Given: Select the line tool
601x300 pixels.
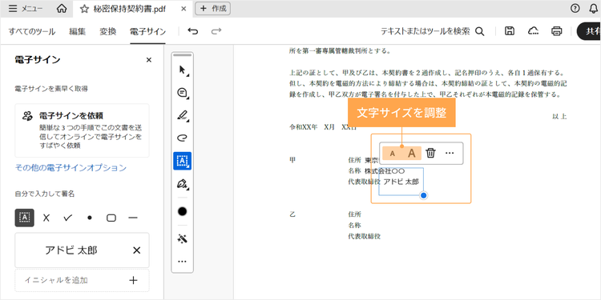Looking at the screenshot, I should coord(133,218).
